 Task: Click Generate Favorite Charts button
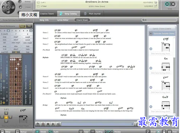point(162,34)
